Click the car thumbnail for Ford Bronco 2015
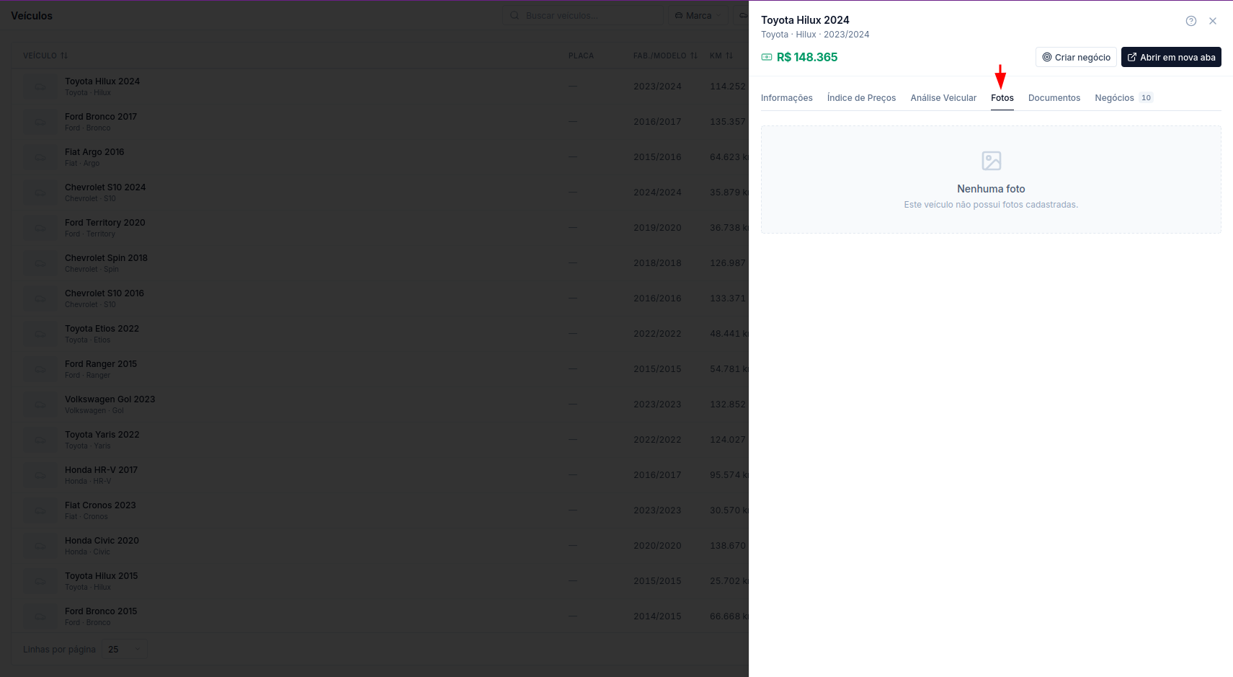Screen dimensions: 1233x677 [40, 616]
